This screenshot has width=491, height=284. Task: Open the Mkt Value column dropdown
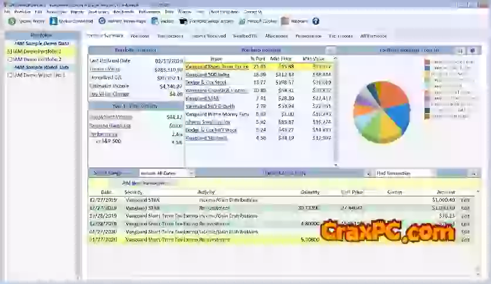(x=335, y=59)
